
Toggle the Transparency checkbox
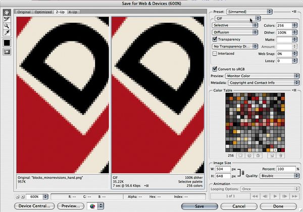tap(215, 38)
